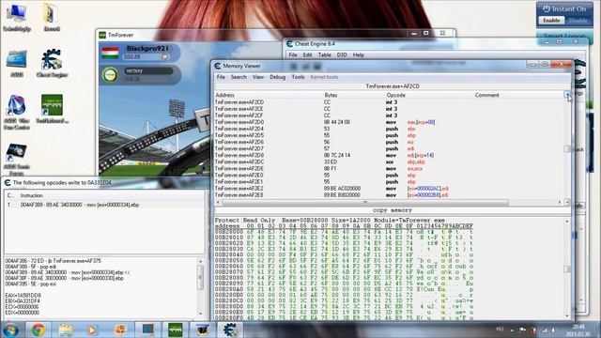
Task: Click the Hungarian flag beside Blackpro921
Action: click(x=111, y=53)
